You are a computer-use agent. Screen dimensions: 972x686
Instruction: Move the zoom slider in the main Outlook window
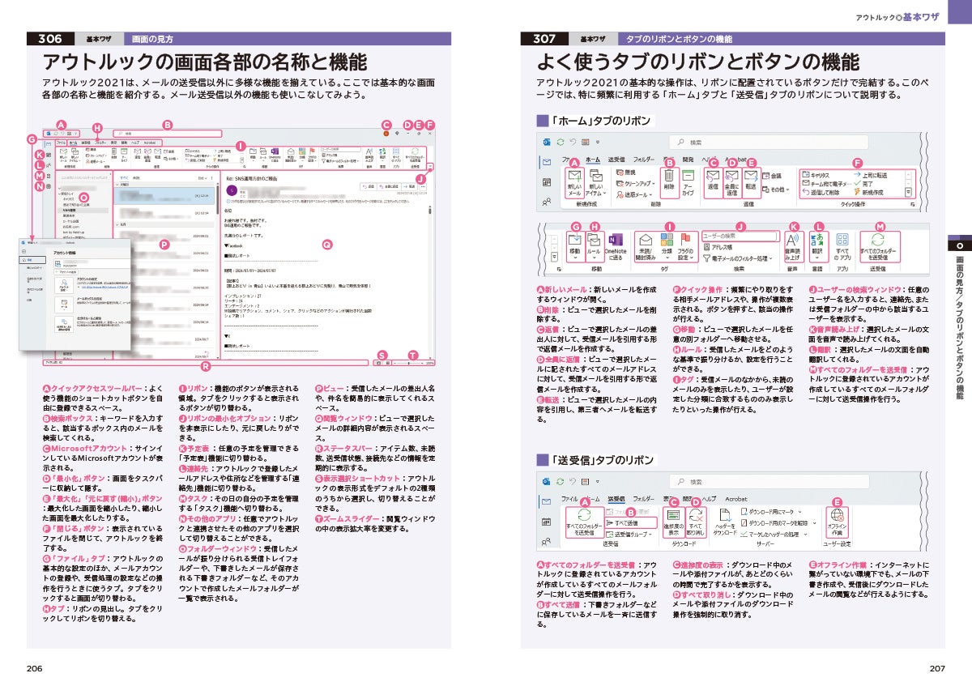click(x=408, y=363)
